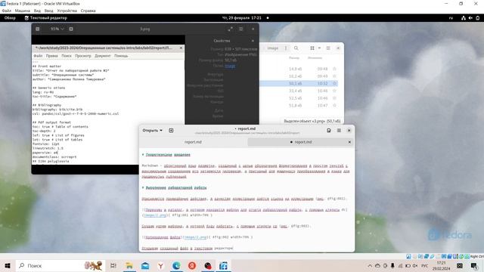Image resolution: width=484 pixels, height=272 pixels.
Task: Open the Справка menu in VirtualBox
Action: tap(88, 11)
